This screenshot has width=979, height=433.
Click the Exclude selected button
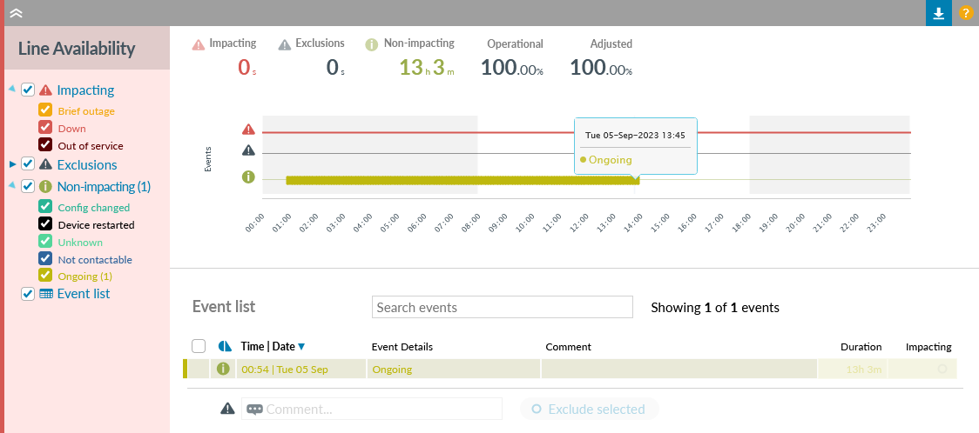589,409
